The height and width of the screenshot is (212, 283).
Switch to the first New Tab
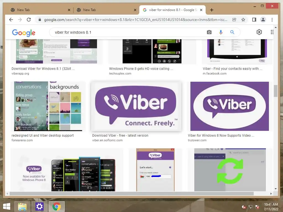(40, 10)
